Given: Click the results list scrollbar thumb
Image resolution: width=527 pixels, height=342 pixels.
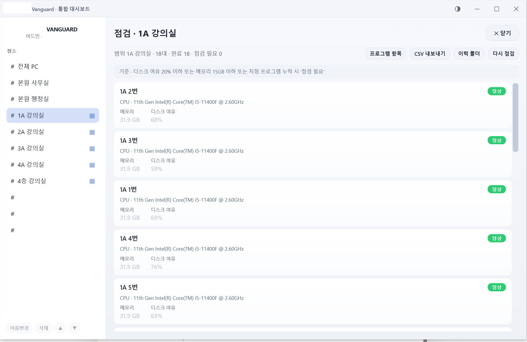Looking at the screenshot, I should click(515, 117).
